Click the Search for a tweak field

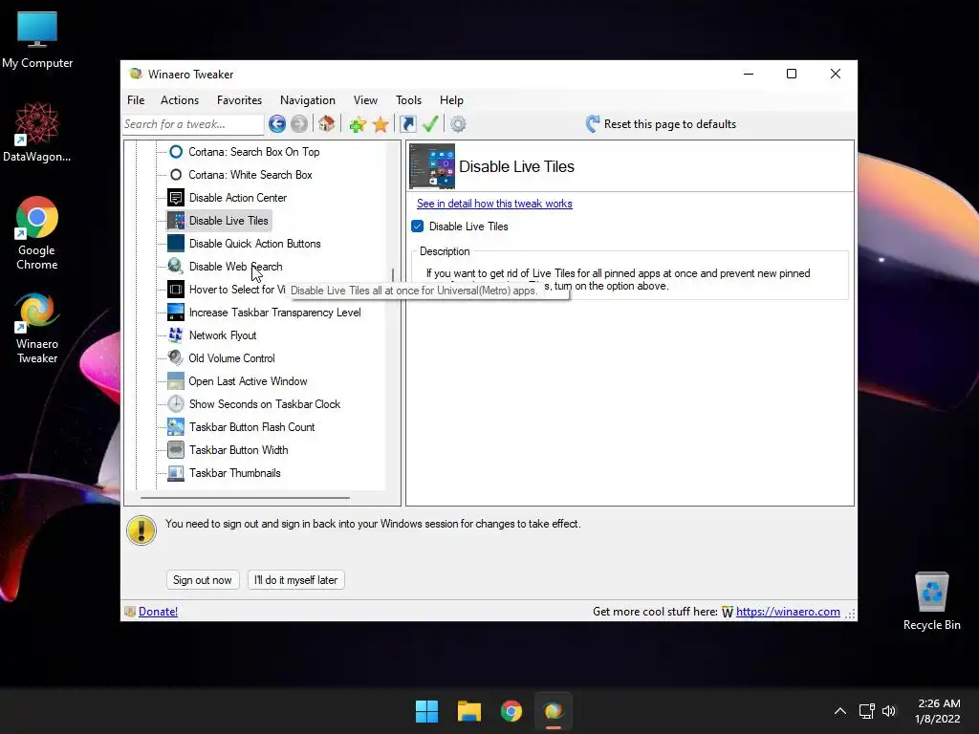193,124
